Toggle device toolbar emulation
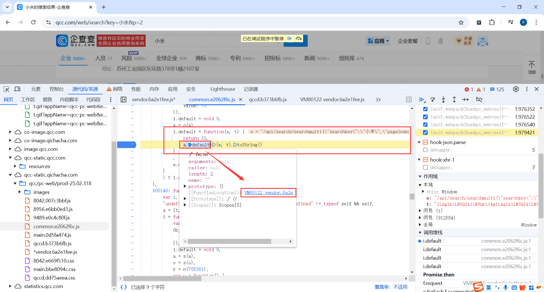This screenshot has width=544, height=292. (17, 89)
